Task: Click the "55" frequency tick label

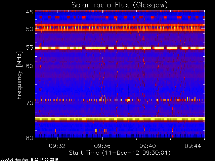Action: tap(30, 48)
